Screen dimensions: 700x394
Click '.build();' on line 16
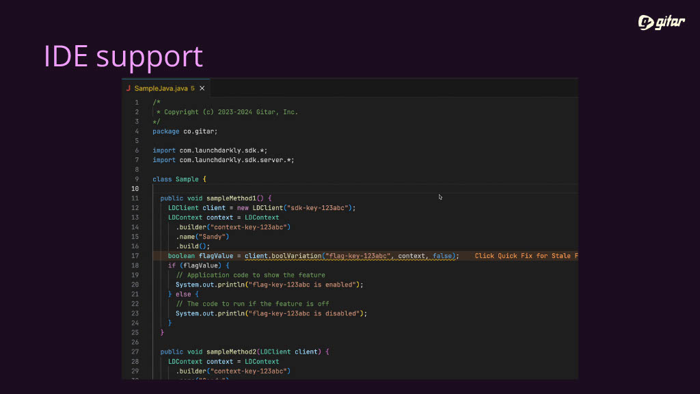pos(192,246)
